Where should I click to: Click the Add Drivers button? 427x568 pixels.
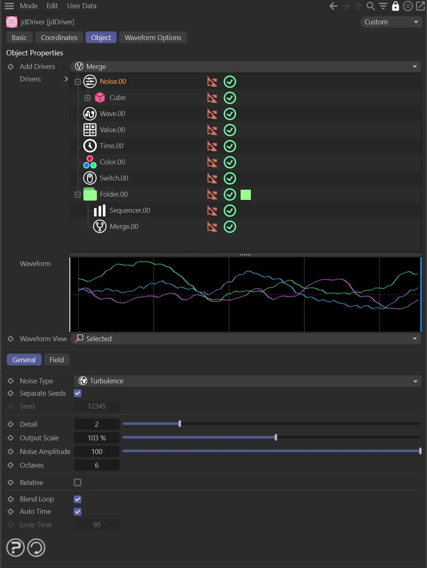37,67
